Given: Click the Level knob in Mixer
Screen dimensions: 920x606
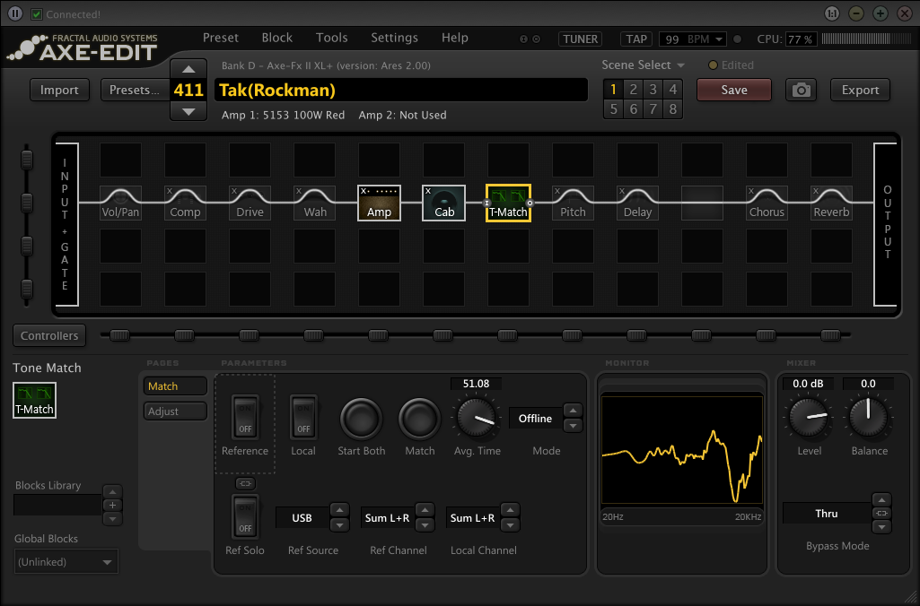Looking at the screenshot, I should pos(809,417).
